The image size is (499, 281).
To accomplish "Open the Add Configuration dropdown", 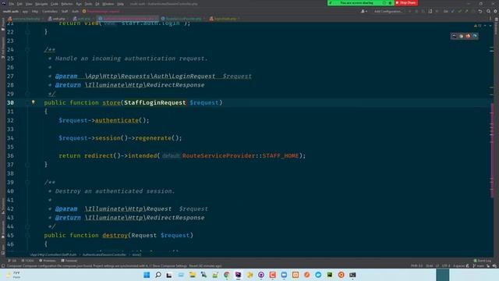I will pos(388,11).
